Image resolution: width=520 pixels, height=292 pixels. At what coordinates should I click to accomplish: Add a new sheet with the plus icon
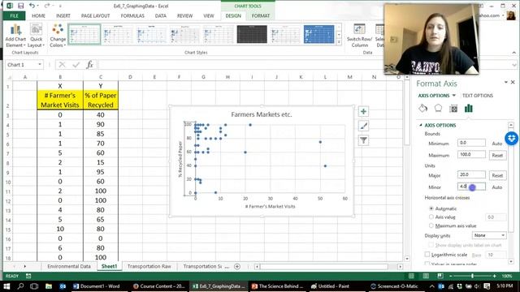coord(237,267)
